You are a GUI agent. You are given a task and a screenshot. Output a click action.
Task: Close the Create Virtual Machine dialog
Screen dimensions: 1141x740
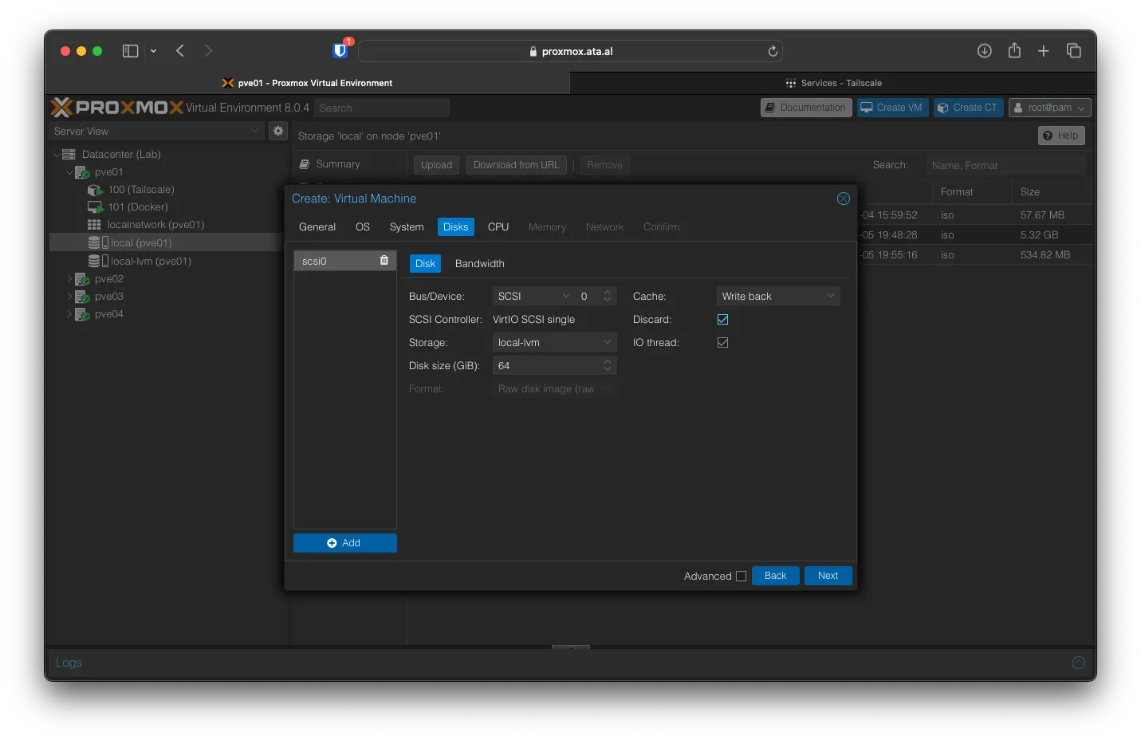point(844,199)
